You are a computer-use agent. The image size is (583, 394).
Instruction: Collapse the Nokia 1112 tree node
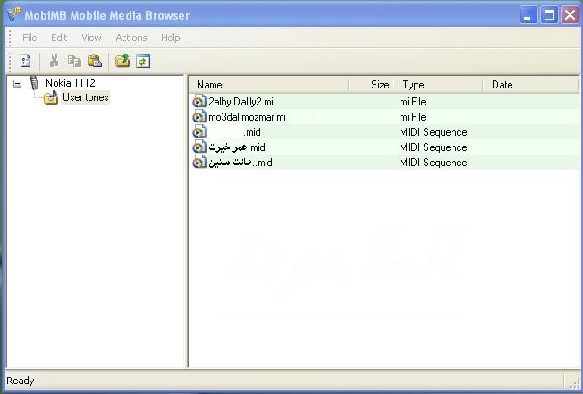click(18, 84)
